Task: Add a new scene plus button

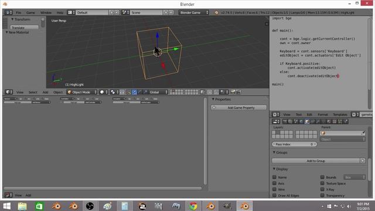Action: (166, 12)
